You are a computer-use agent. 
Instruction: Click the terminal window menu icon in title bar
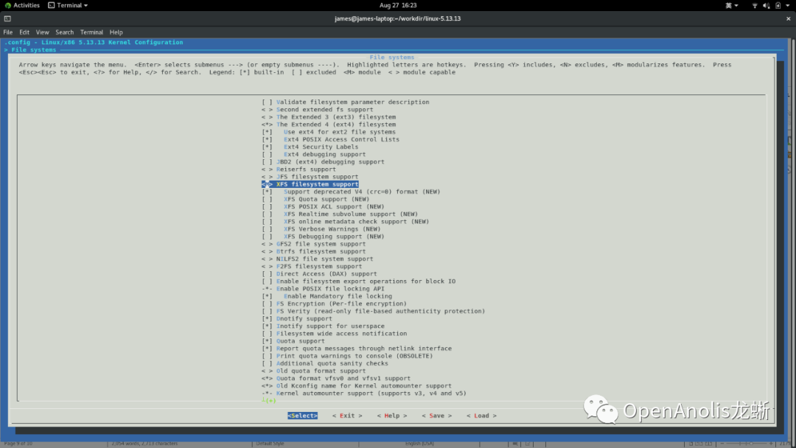pyautogui.click(x=7, y=18)
